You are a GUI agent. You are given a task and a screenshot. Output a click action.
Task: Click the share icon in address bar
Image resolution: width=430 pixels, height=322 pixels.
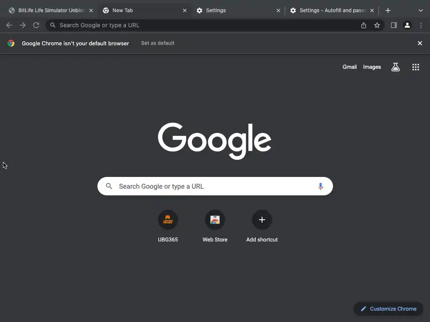(x=364, y=26)
